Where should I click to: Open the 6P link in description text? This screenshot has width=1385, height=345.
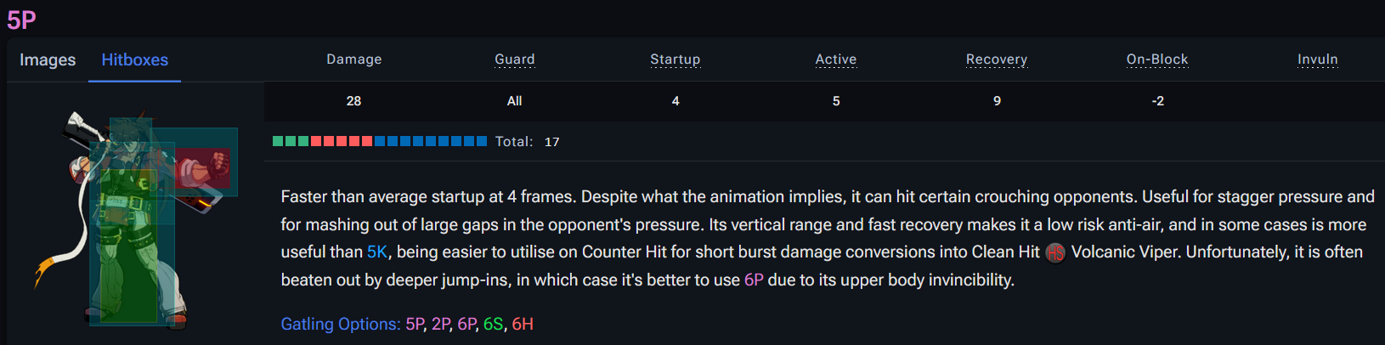coord(754,280)
